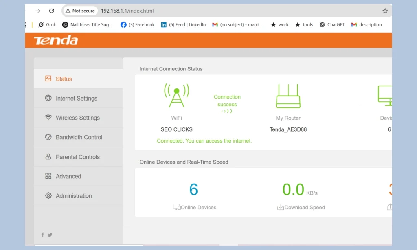Click the My Router device illustration
417x250 pixels.
pyautogui.click(x=288, y=96)
